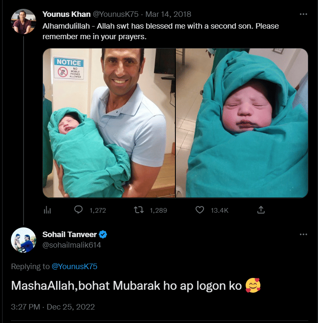The width and height of the screenshot is (318, 323).
Task: Click the reply speech bubble icon
Action: click(78, 210)
